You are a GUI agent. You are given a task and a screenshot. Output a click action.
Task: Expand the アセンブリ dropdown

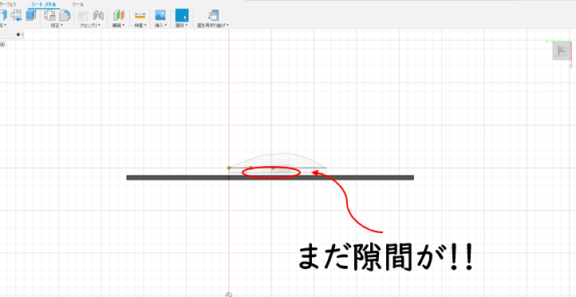tap(90, 26)
